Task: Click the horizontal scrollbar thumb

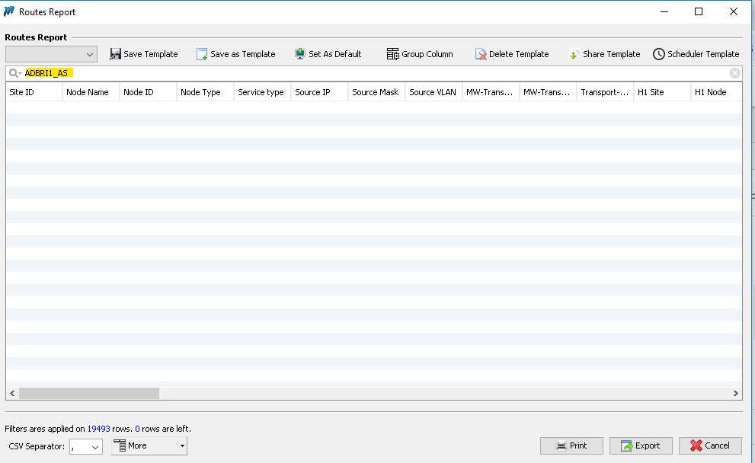Action: (88, 393)
